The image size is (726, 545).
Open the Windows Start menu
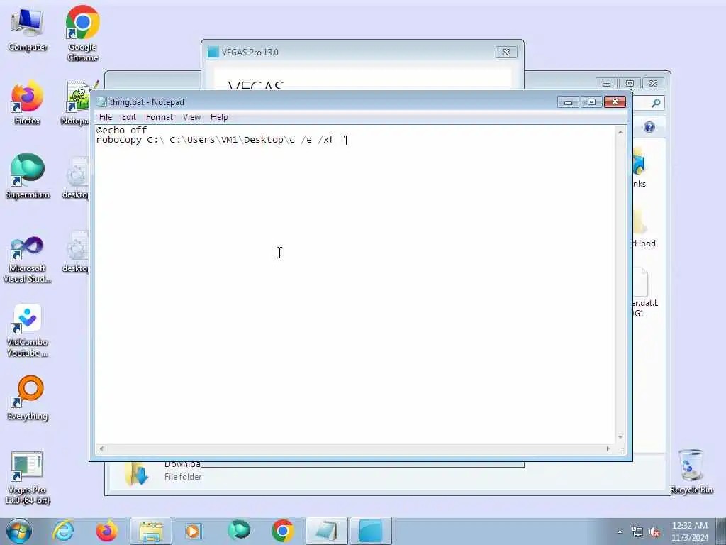point(19,531)
